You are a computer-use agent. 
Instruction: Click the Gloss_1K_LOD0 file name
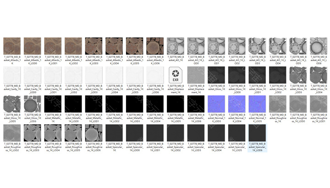236,89
